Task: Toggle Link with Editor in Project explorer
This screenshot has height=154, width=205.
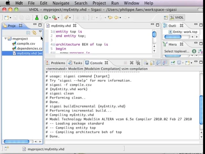Action: 34,33
